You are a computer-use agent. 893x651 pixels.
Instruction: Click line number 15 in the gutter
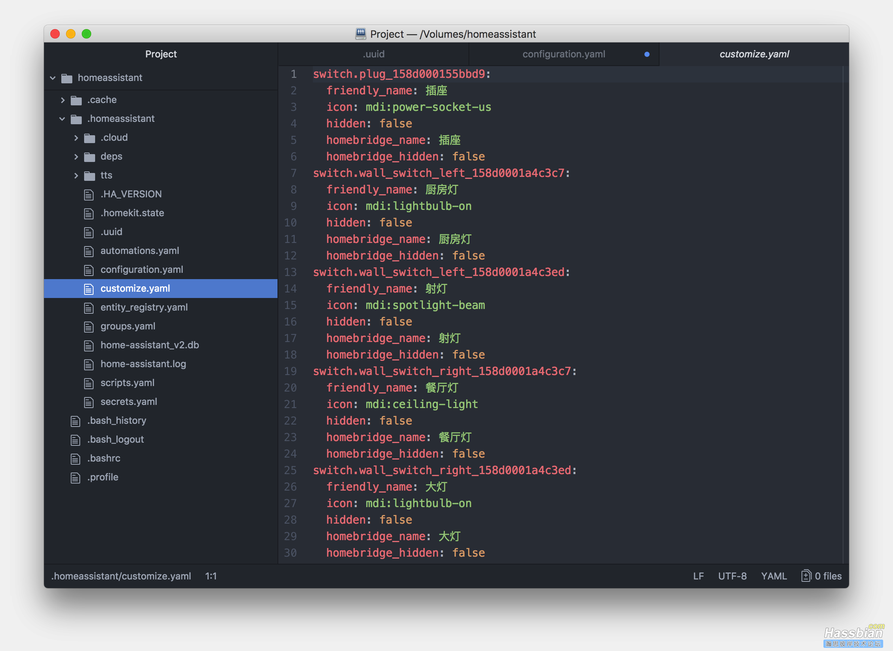(x=290, y=305)
